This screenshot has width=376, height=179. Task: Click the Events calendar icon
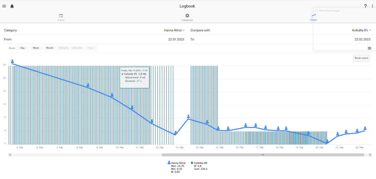coord(61,16)
